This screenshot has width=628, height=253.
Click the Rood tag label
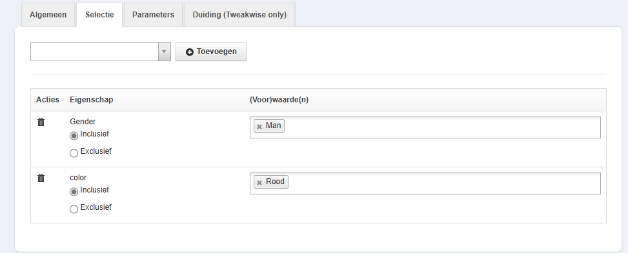click(x=275, y=182)
